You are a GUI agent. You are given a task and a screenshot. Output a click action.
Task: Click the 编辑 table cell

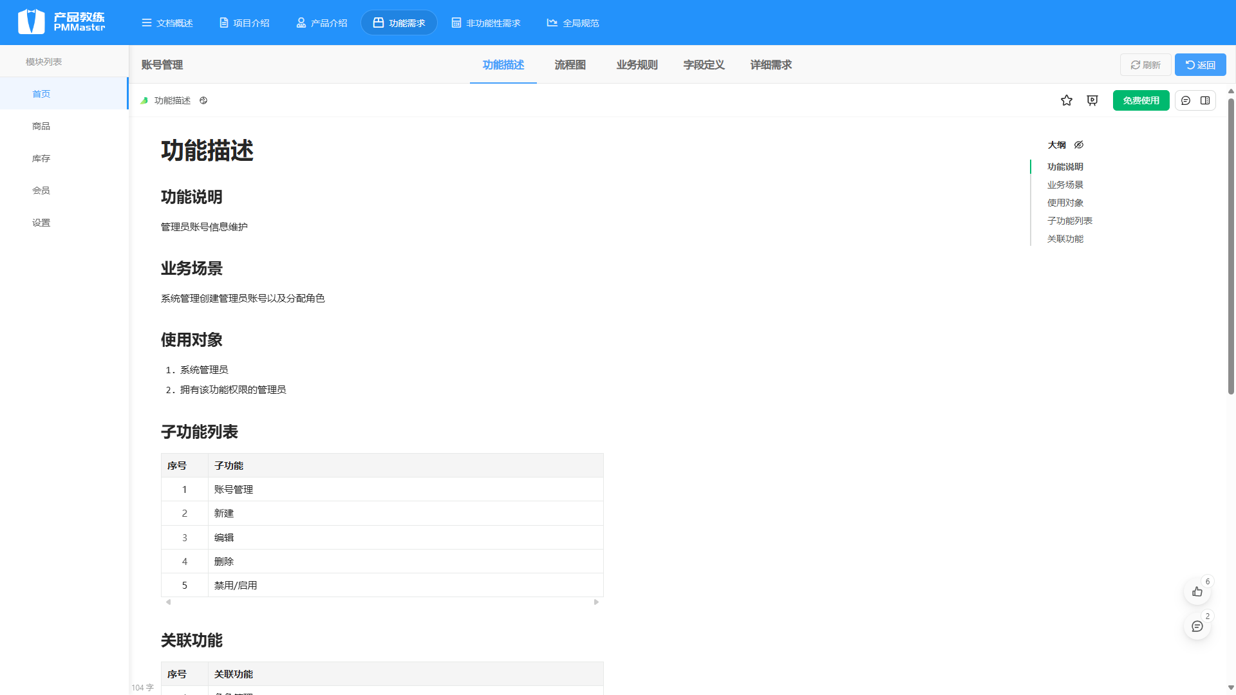(406, 538)
